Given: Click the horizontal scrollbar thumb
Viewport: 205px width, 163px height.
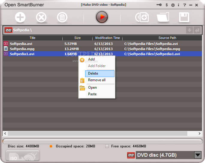Looking at the screenshot, I should [97, 133].
